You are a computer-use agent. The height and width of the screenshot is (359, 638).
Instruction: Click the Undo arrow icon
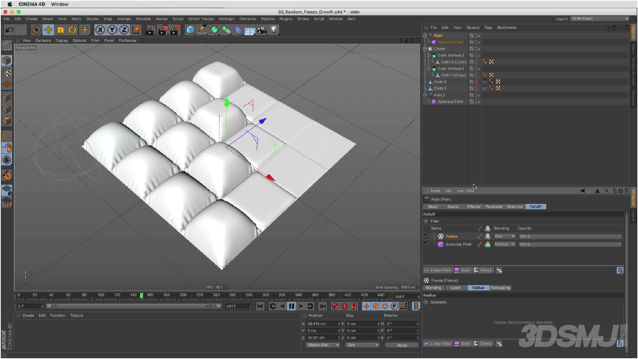[10, 30]
